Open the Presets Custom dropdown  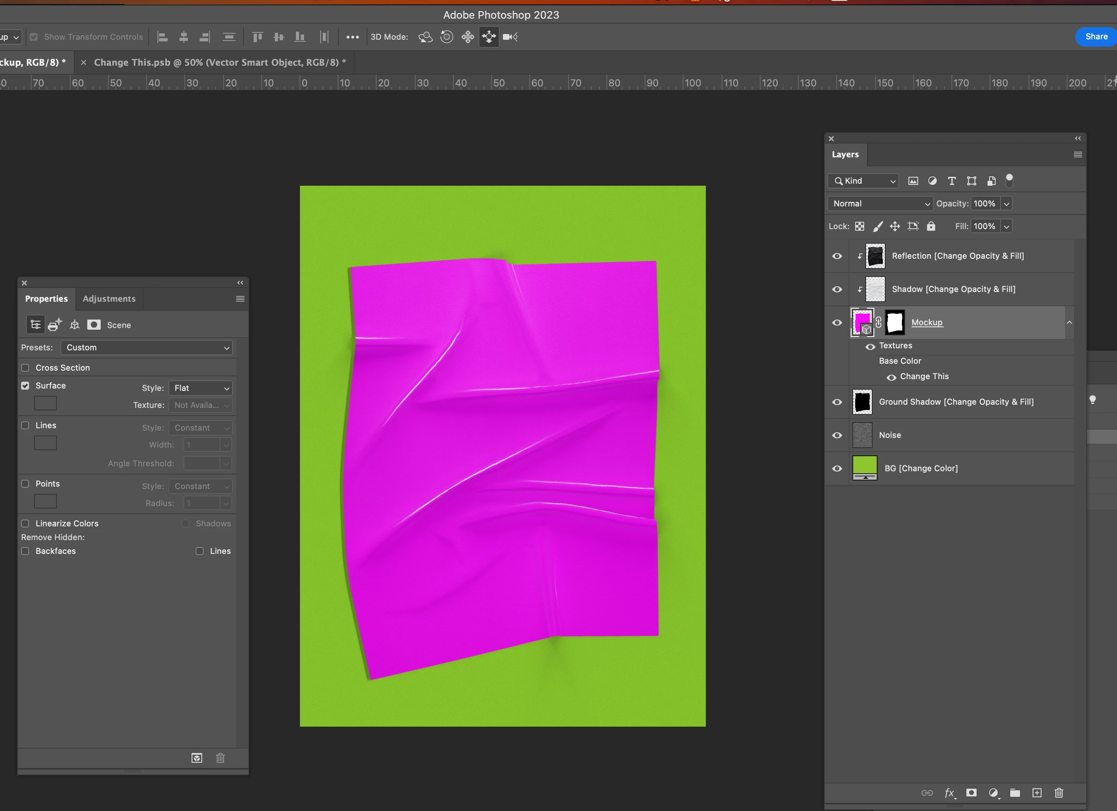coord(146,348)
